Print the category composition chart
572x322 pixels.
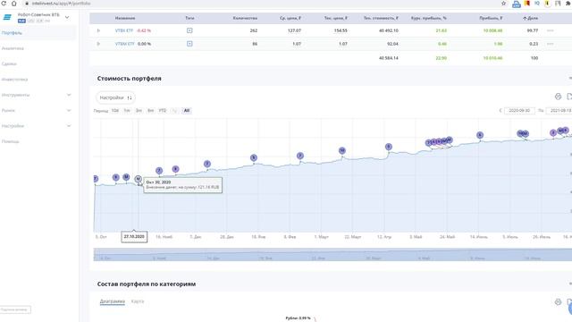coord(558,302)
